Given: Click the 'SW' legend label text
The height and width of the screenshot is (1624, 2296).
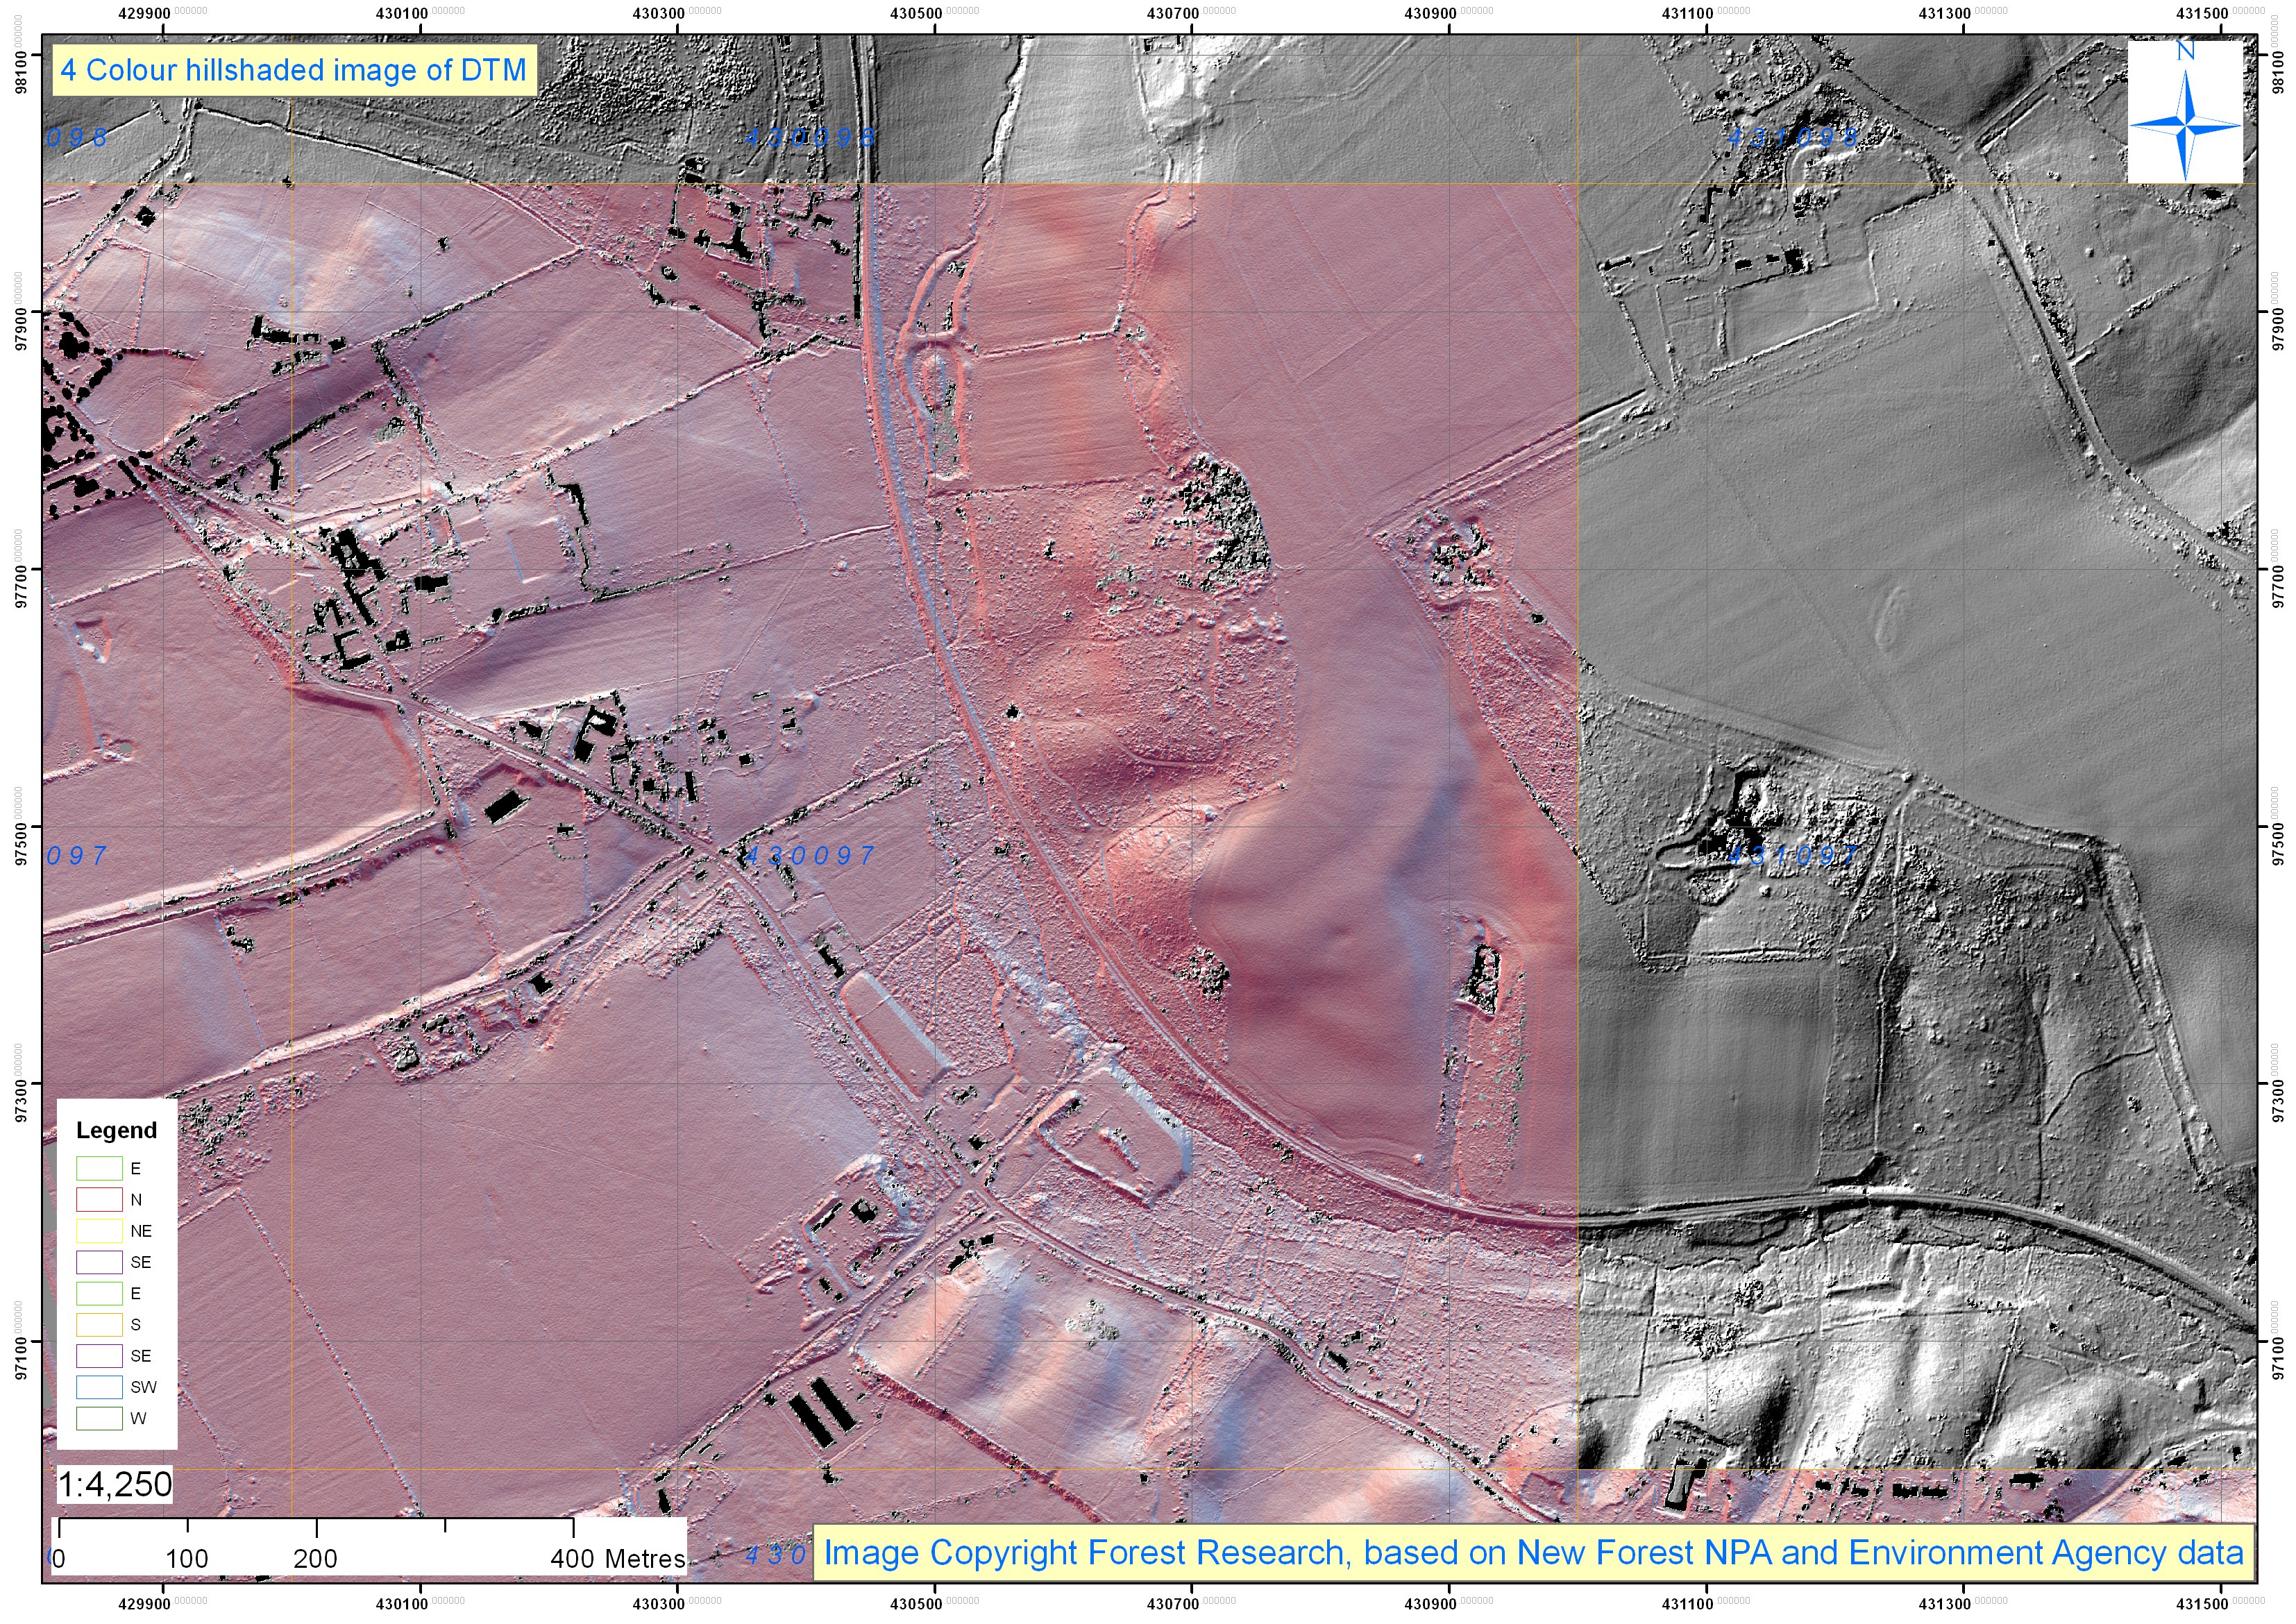Looking at the screenshot, I should click(143, 1387).
